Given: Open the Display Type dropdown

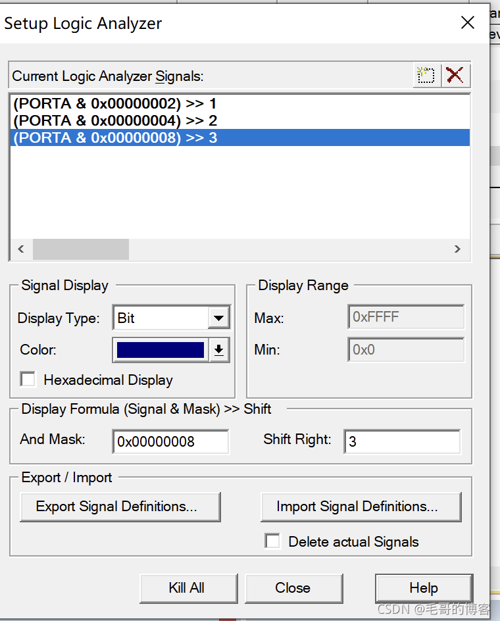Looking at the screenshot, I should 218,318.
